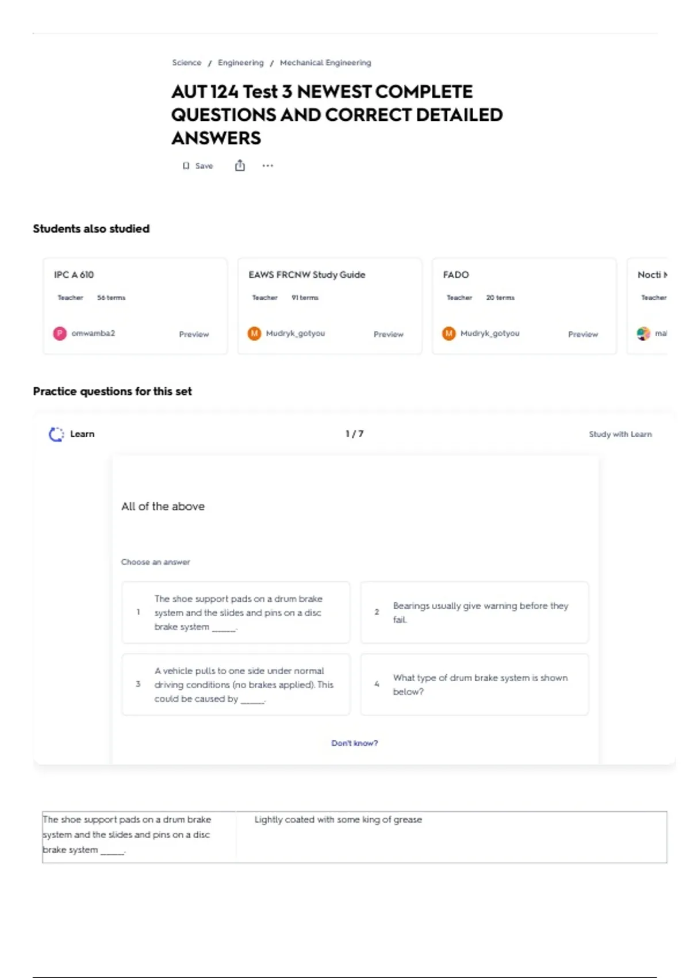Preview the IPC A 610 set
The height and width of the screenshot is (978, 690).
coord(194,334)
